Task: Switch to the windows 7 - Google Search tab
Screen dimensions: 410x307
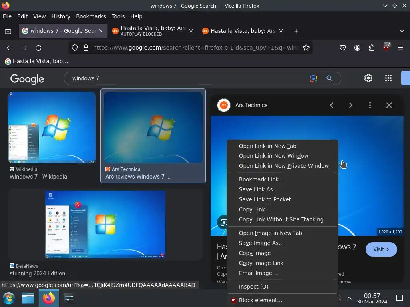Action: click(x=63, y=31)
